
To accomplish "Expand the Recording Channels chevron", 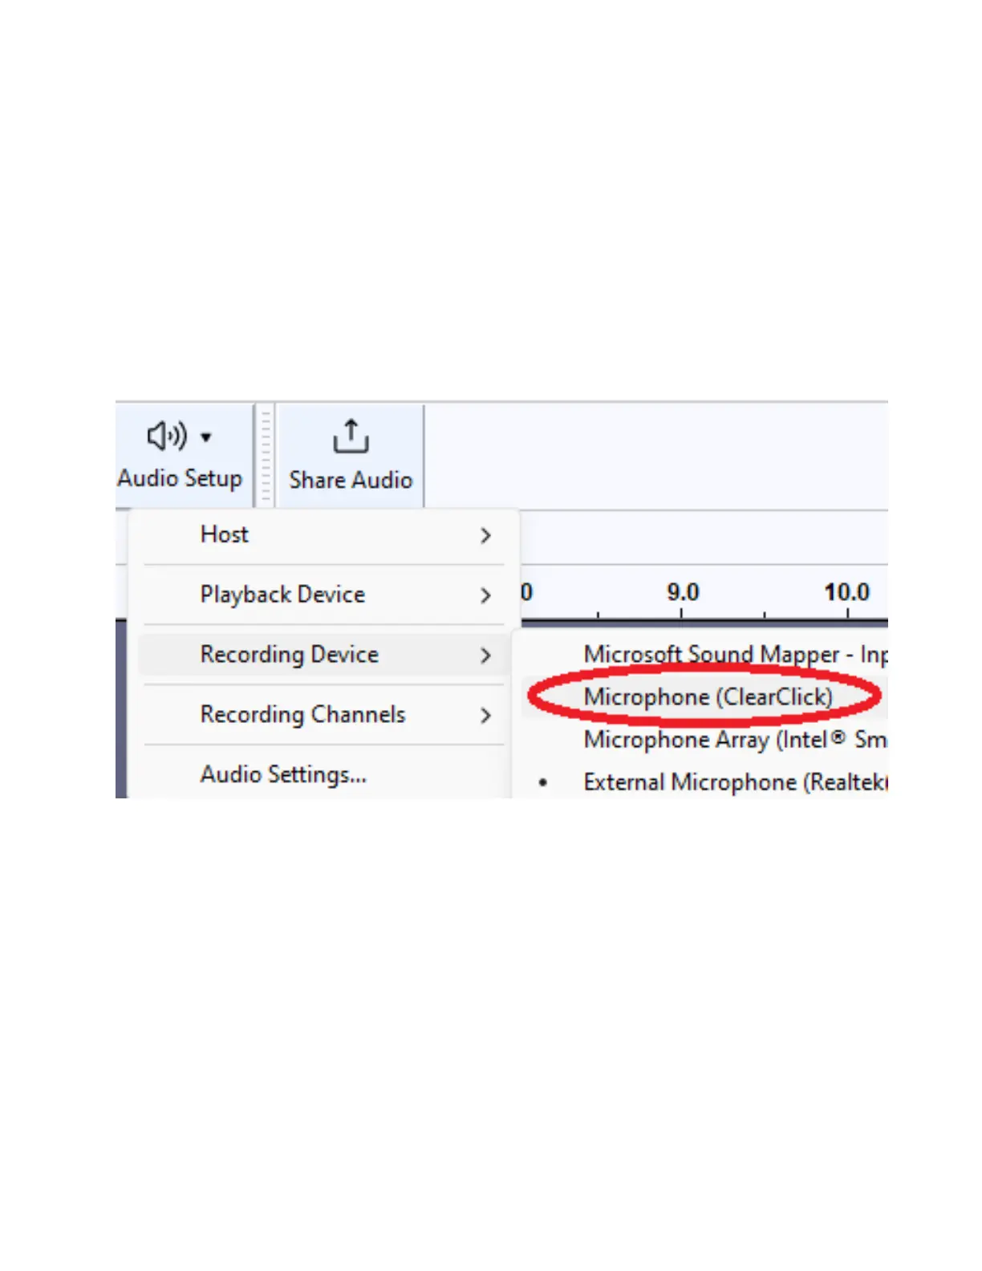I will click(485, 715).
